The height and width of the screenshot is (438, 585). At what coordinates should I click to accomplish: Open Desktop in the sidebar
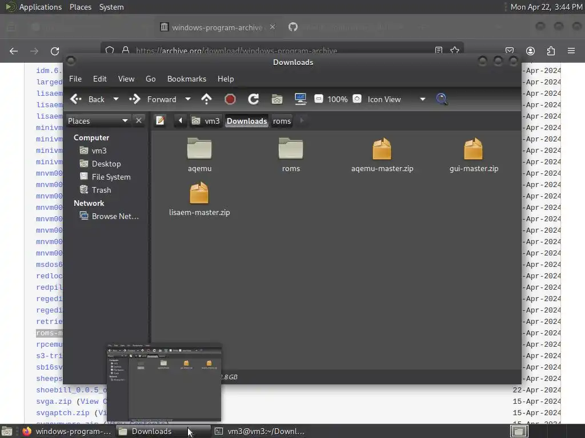tap(101, 164)
